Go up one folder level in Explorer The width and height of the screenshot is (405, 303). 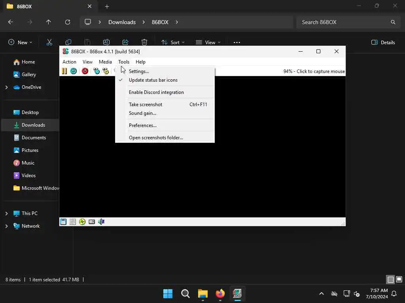(x=48, y=22)
